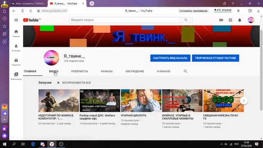Open the CS:GO нарезка video thumbnail
The image size is (263, 148).
pos(224,100)
